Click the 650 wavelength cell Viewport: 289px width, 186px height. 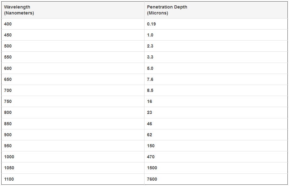coord(8,79)
